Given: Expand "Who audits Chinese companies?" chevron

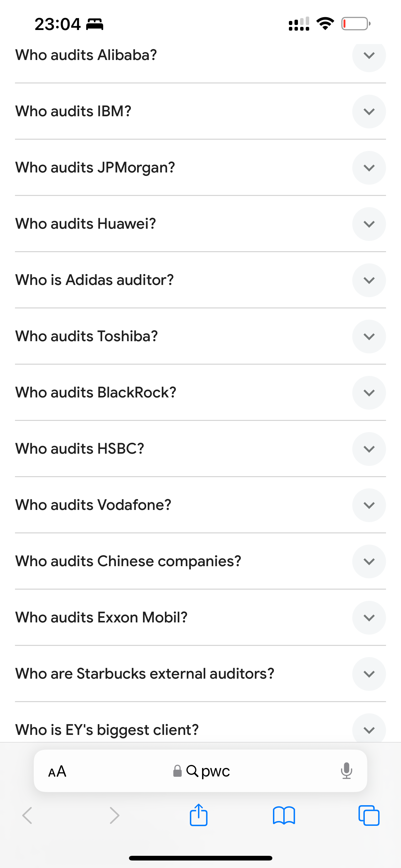Looking at the screenshot, I should [369, 561].
